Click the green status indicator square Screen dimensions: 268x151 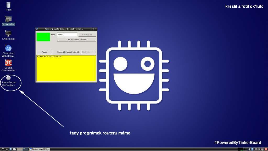pos(43,37)
